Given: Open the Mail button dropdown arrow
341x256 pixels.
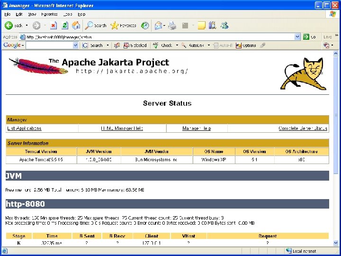Looking at the screenshot, I should (164, 26).
